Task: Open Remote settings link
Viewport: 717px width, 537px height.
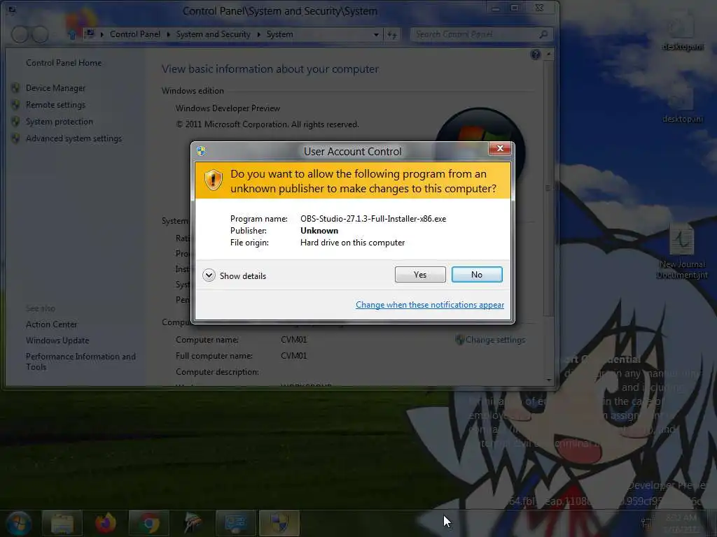Action: coord(55,105)
